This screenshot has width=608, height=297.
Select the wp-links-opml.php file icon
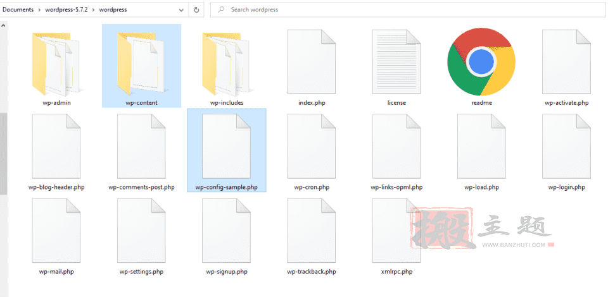[396, 146]
